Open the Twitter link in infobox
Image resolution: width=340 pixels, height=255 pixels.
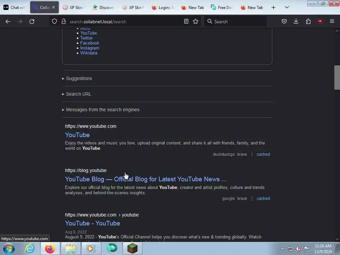click(86, 38)
